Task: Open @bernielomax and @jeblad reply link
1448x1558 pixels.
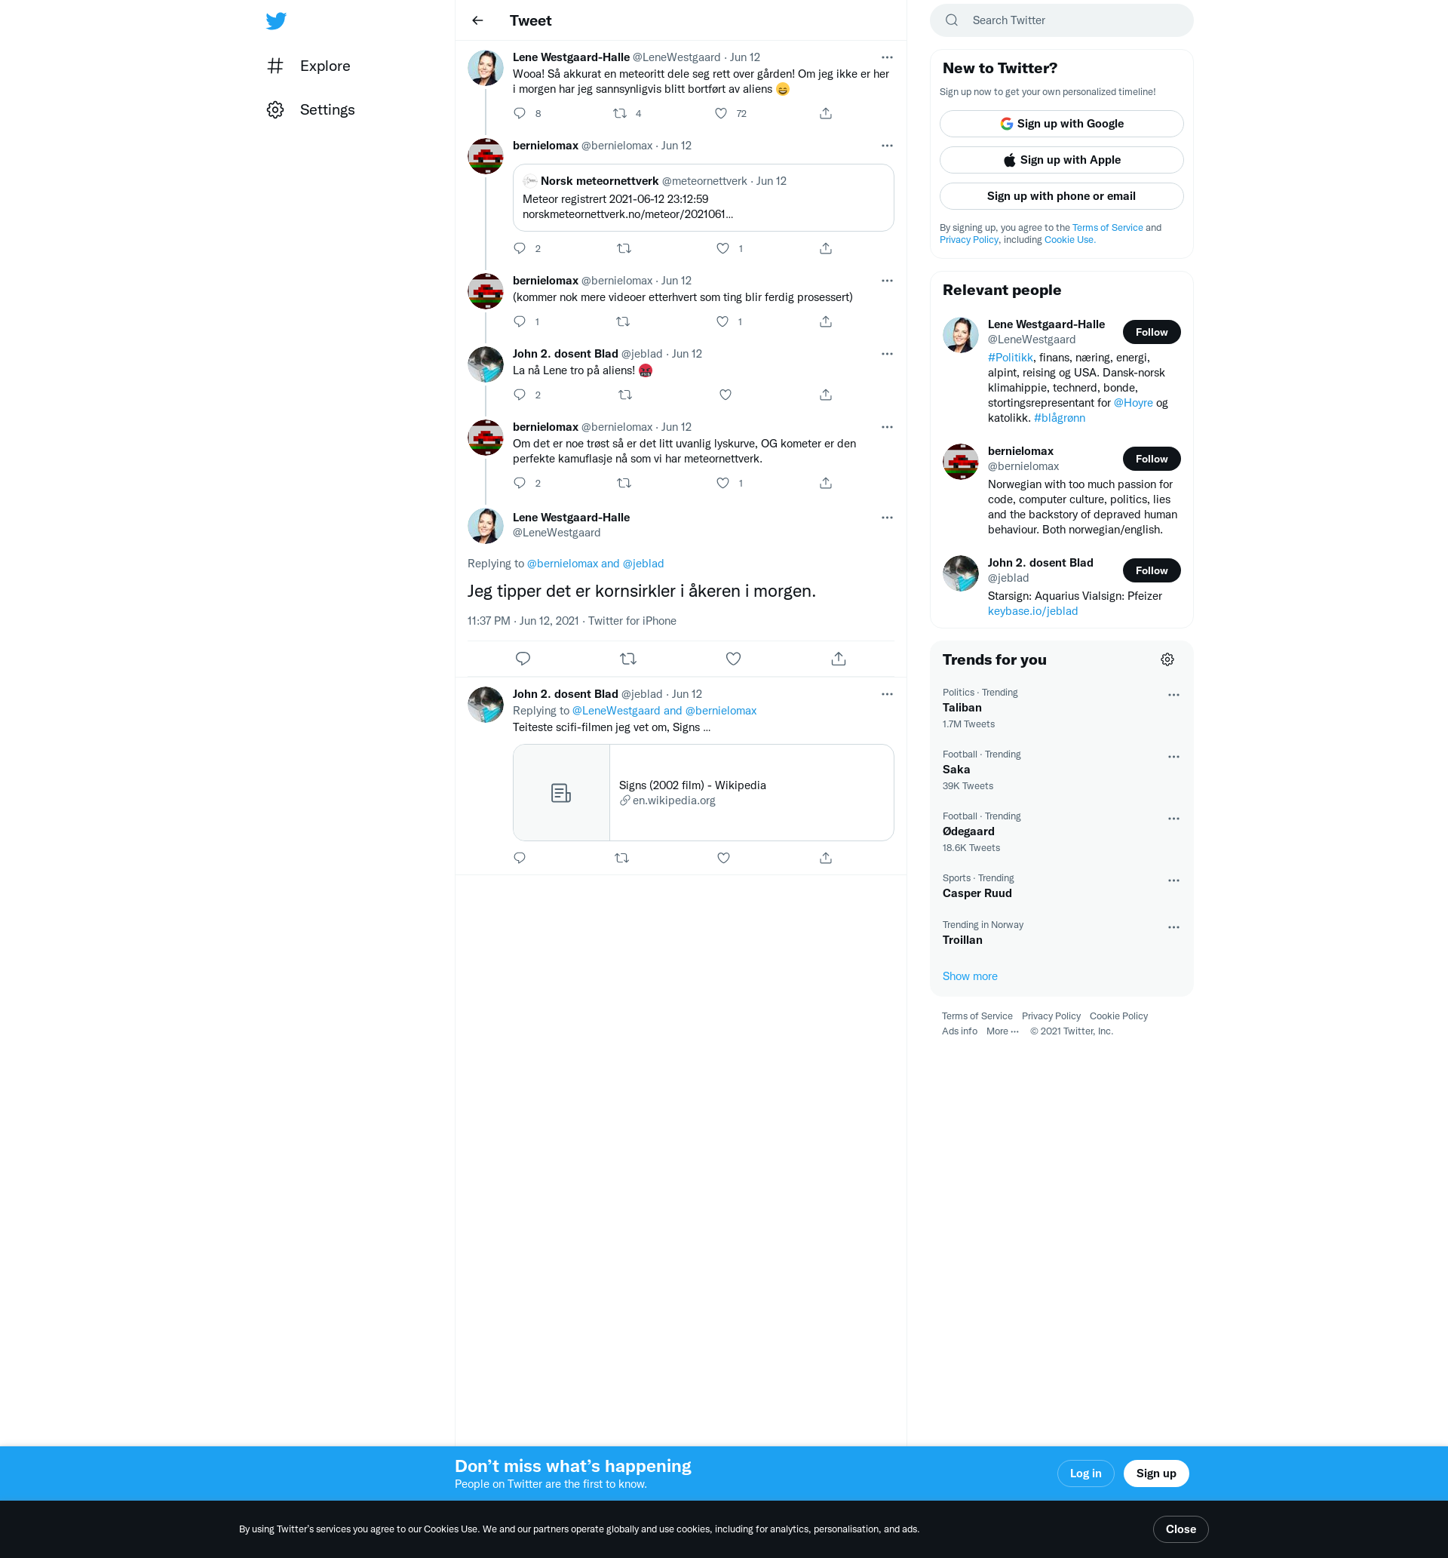Action: pos(596,564)
